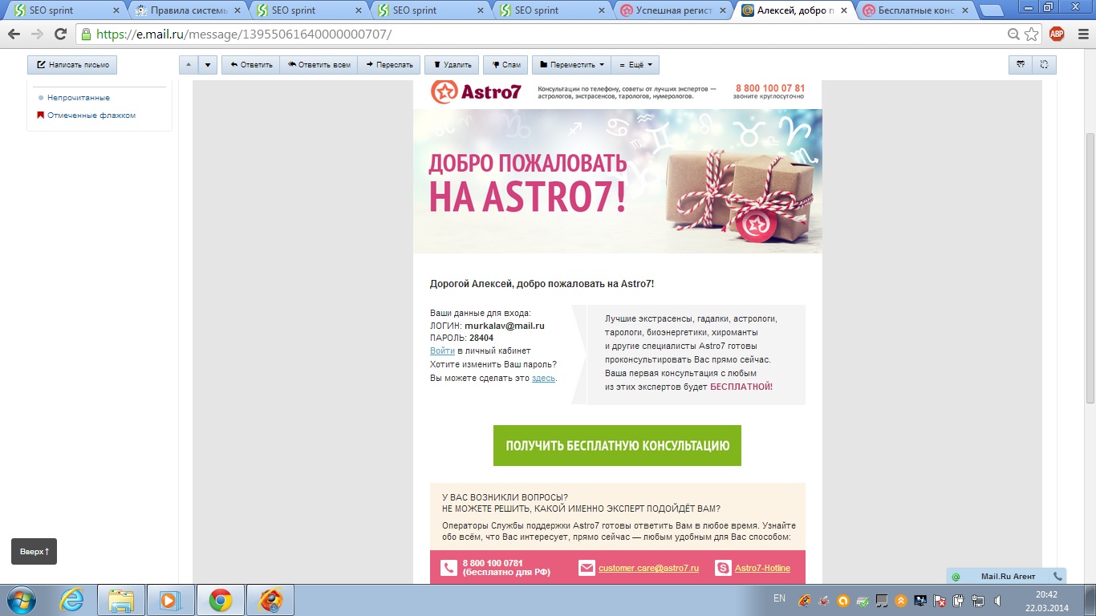Viewport: 1096px width, 616px height.
Task: Switch to the first SEO sprint tab
Action: tap(67, 10)
